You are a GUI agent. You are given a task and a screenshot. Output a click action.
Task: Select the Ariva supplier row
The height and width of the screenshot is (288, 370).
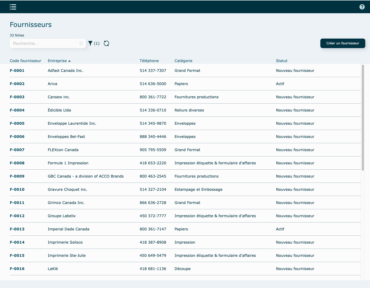click(53, 84)
